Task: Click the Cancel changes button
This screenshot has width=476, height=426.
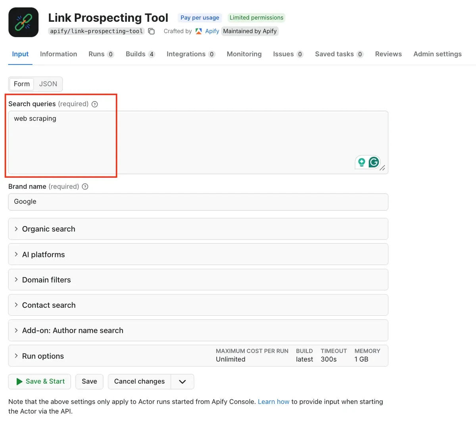Action: 139,382
